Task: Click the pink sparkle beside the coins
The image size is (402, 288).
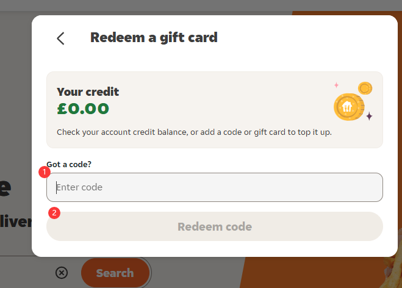Action: 336,85
